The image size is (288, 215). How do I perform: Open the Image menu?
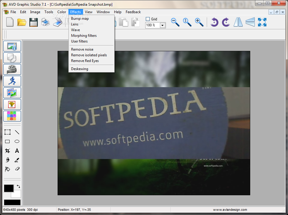[x=35, y=12]
